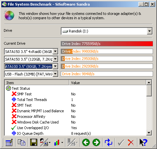This screenshot has width=157, height=149.
Task: Click the 8 request(s) value
Action: coord(81,133)
